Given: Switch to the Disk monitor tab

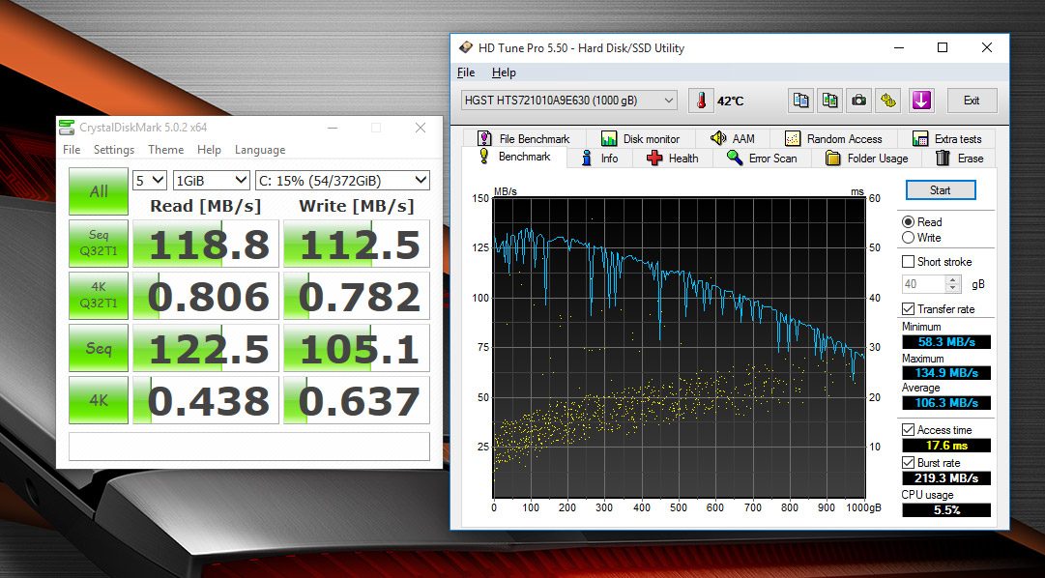Looking at the screenshot, I should (641, 138).
